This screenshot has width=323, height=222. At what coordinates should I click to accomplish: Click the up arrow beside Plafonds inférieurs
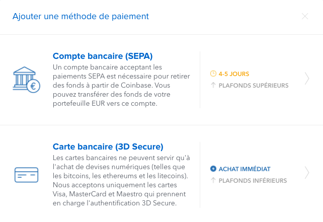[213, 180]
